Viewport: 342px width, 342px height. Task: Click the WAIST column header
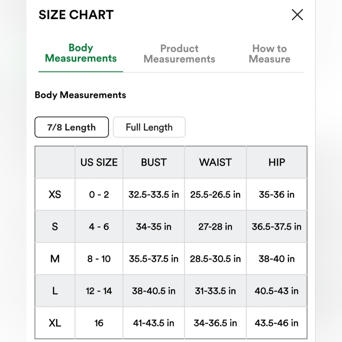click(x=215, y=162)
